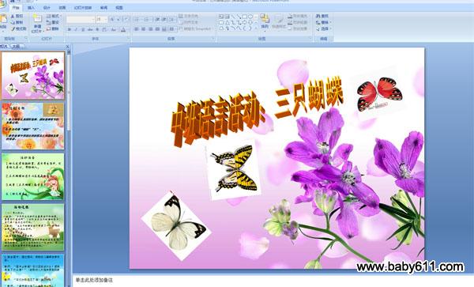This screenshot has width=474, height=287.
Task: Toggle Italic formatting
Action: [76, 29]
